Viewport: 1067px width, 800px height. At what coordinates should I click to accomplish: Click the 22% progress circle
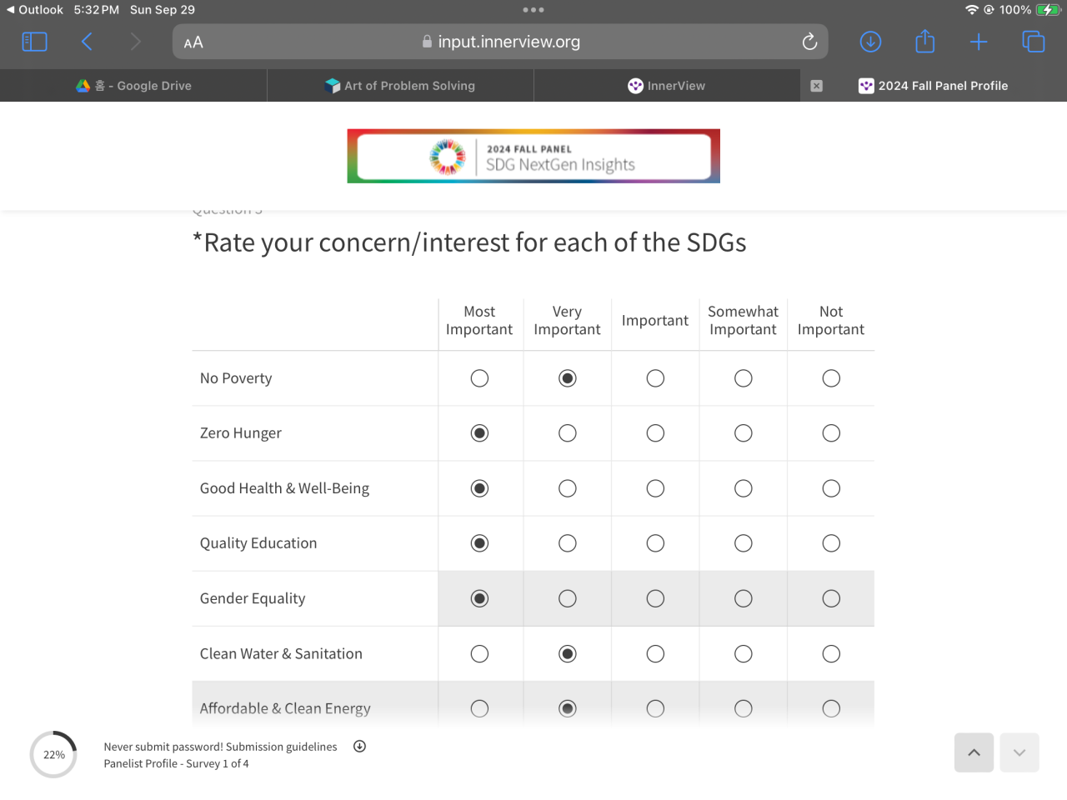53,754
